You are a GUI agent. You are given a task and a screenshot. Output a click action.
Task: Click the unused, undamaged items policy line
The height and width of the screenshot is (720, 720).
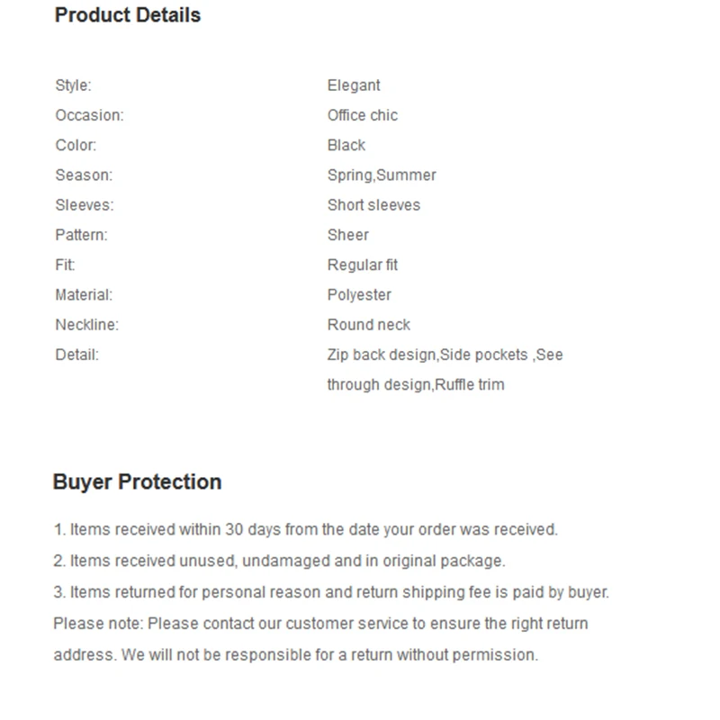point(280,561)
